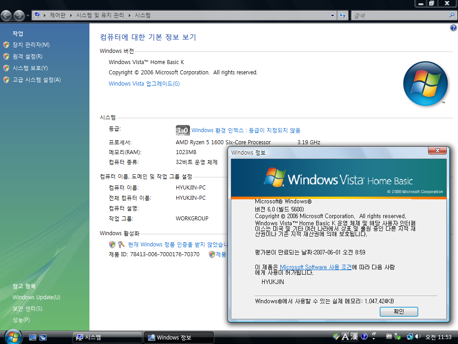Click the Windows activation status link
Image resolution: width=458 pixels, height=344 pixels.
point(178,244)
